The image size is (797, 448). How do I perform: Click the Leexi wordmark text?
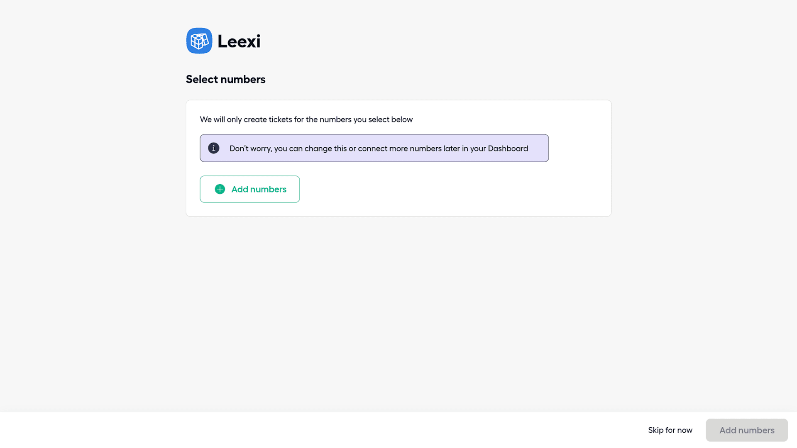[x=239, y=41]
